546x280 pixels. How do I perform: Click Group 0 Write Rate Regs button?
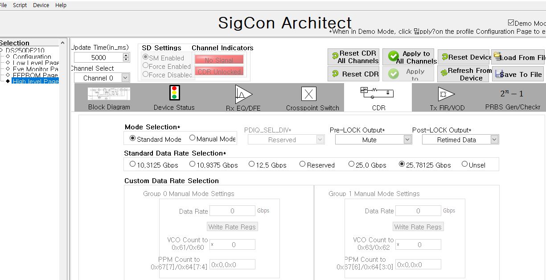232,227
